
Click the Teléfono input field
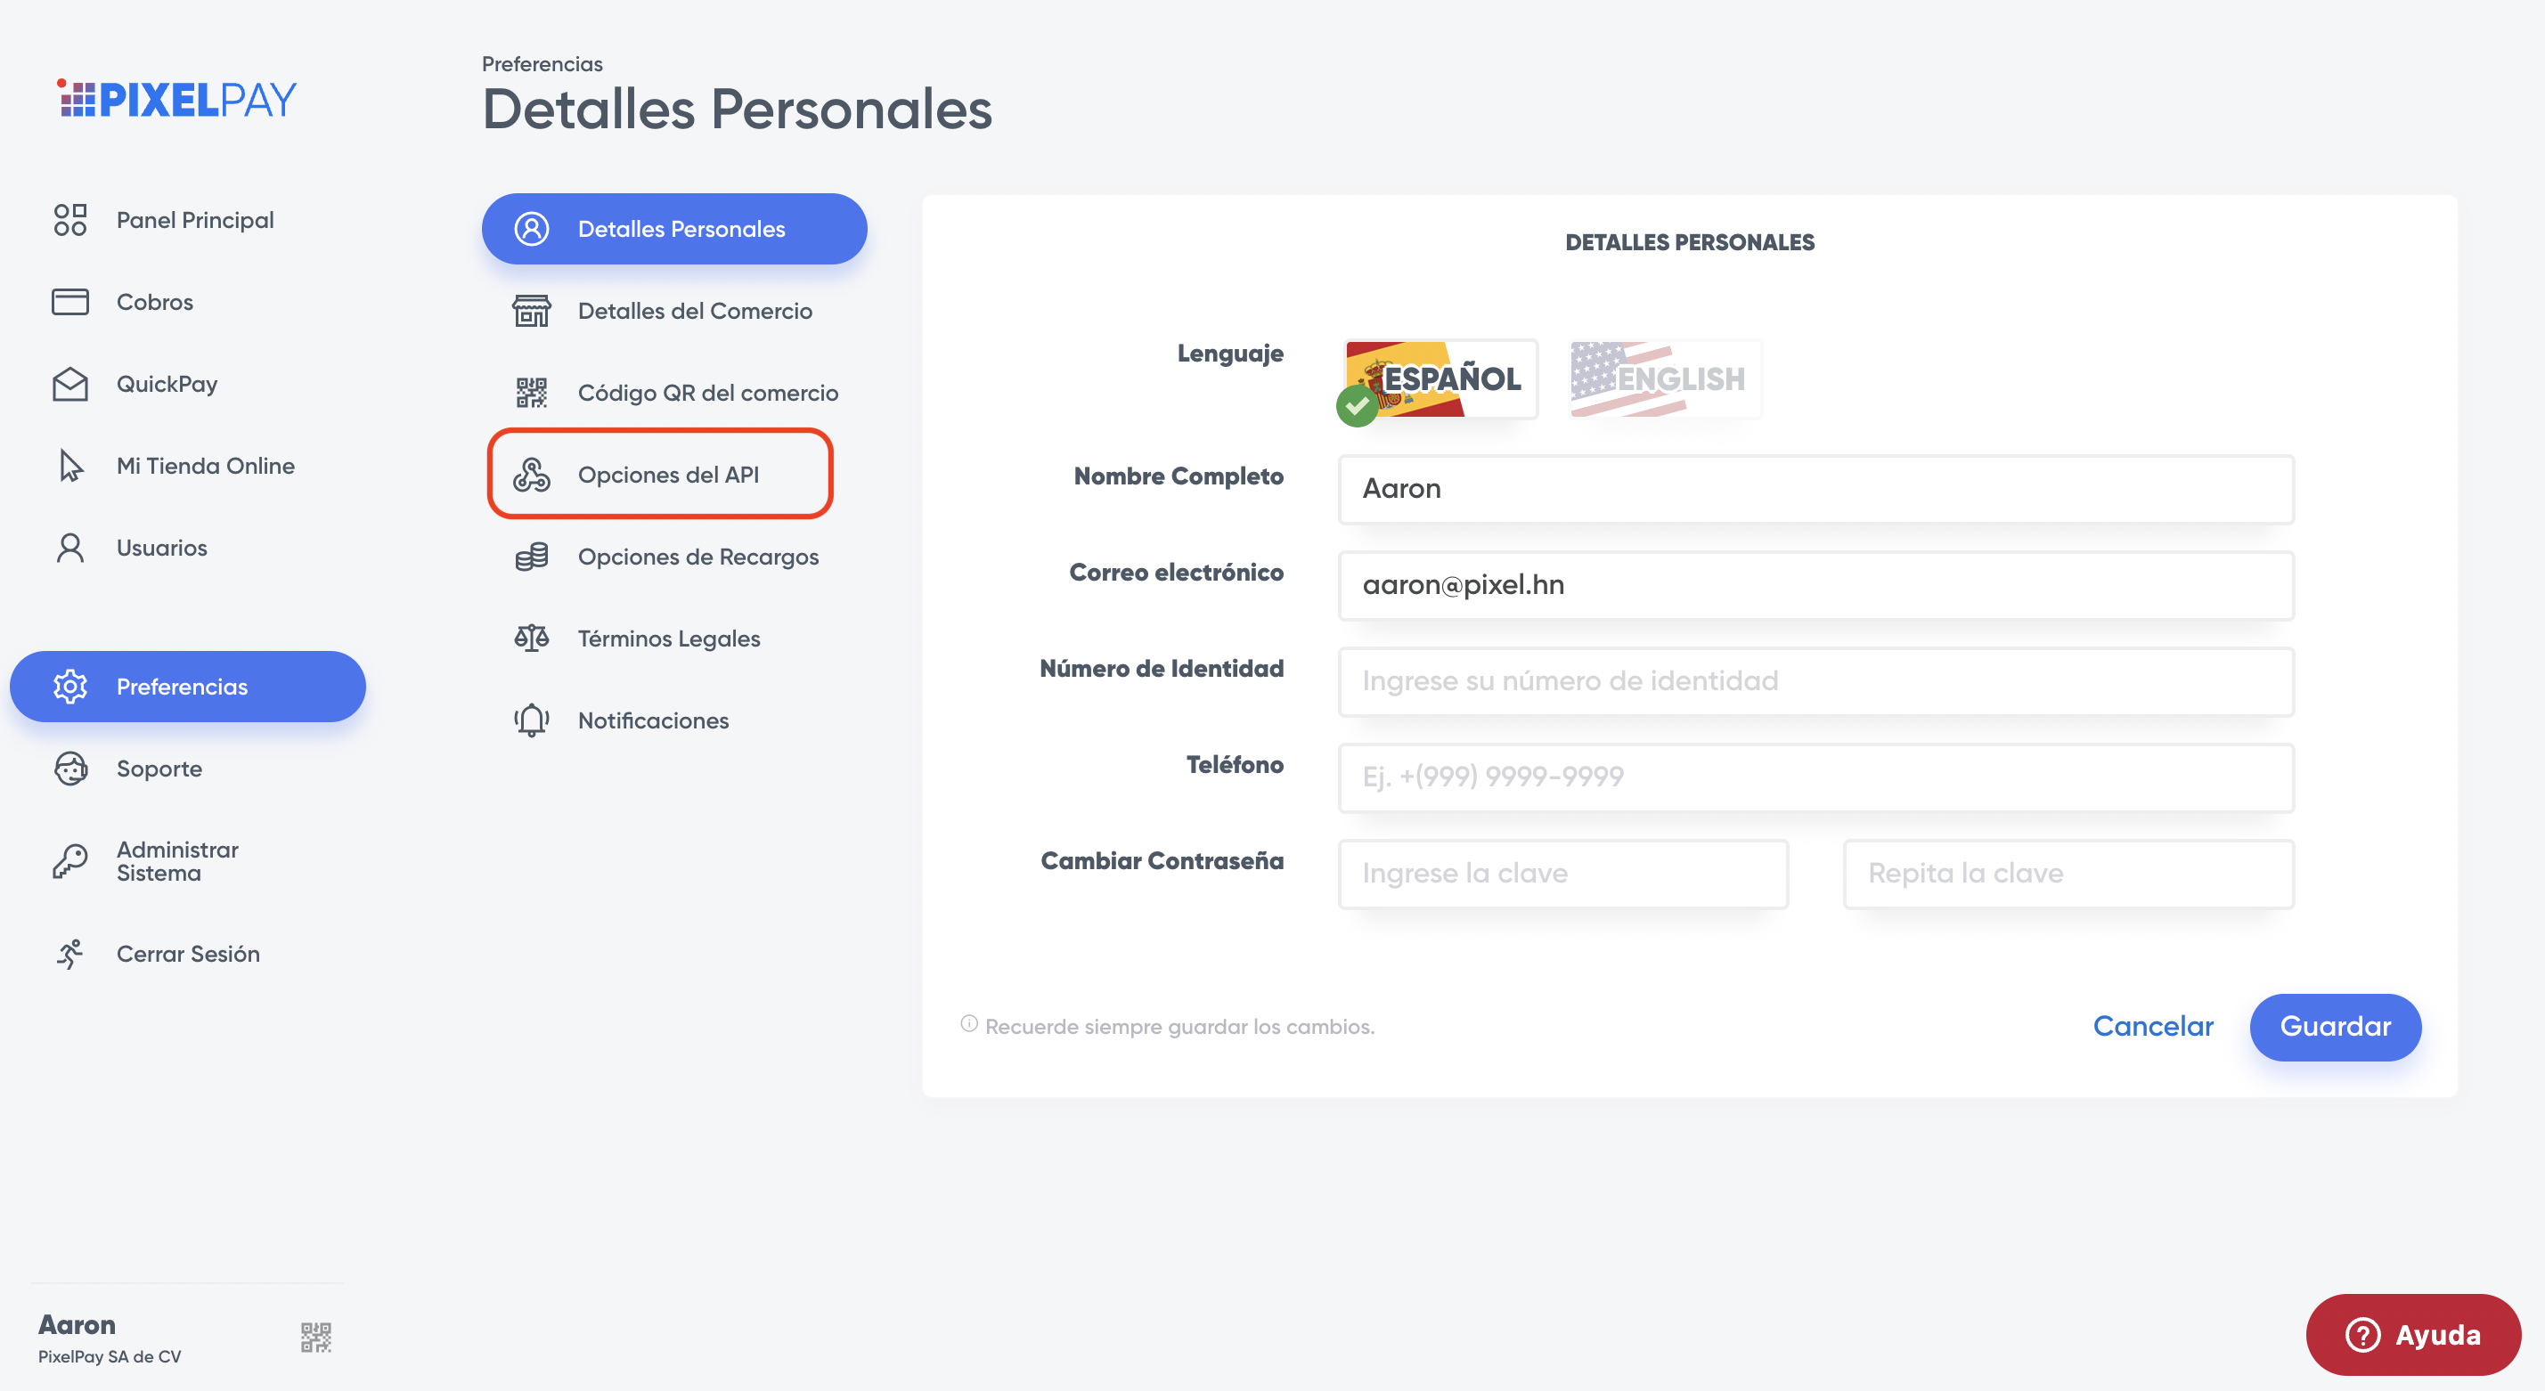(x=1815, y=777)
